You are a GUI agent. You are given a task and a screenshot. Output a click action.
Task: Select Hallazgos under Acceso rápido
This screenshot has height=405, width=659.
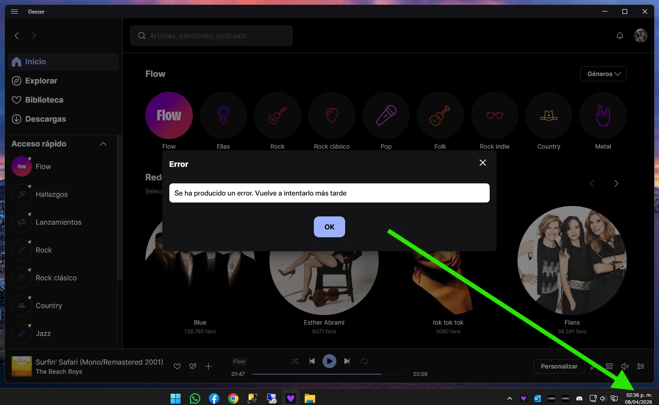pos(61,194)
